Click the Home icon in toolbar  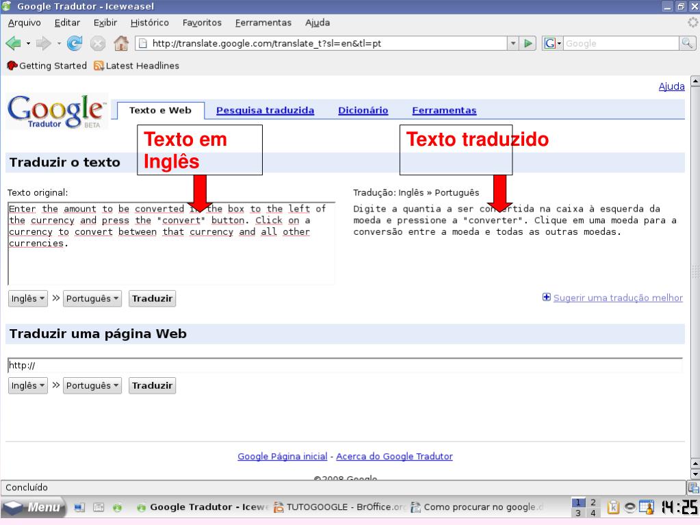[x=120, y=43]
